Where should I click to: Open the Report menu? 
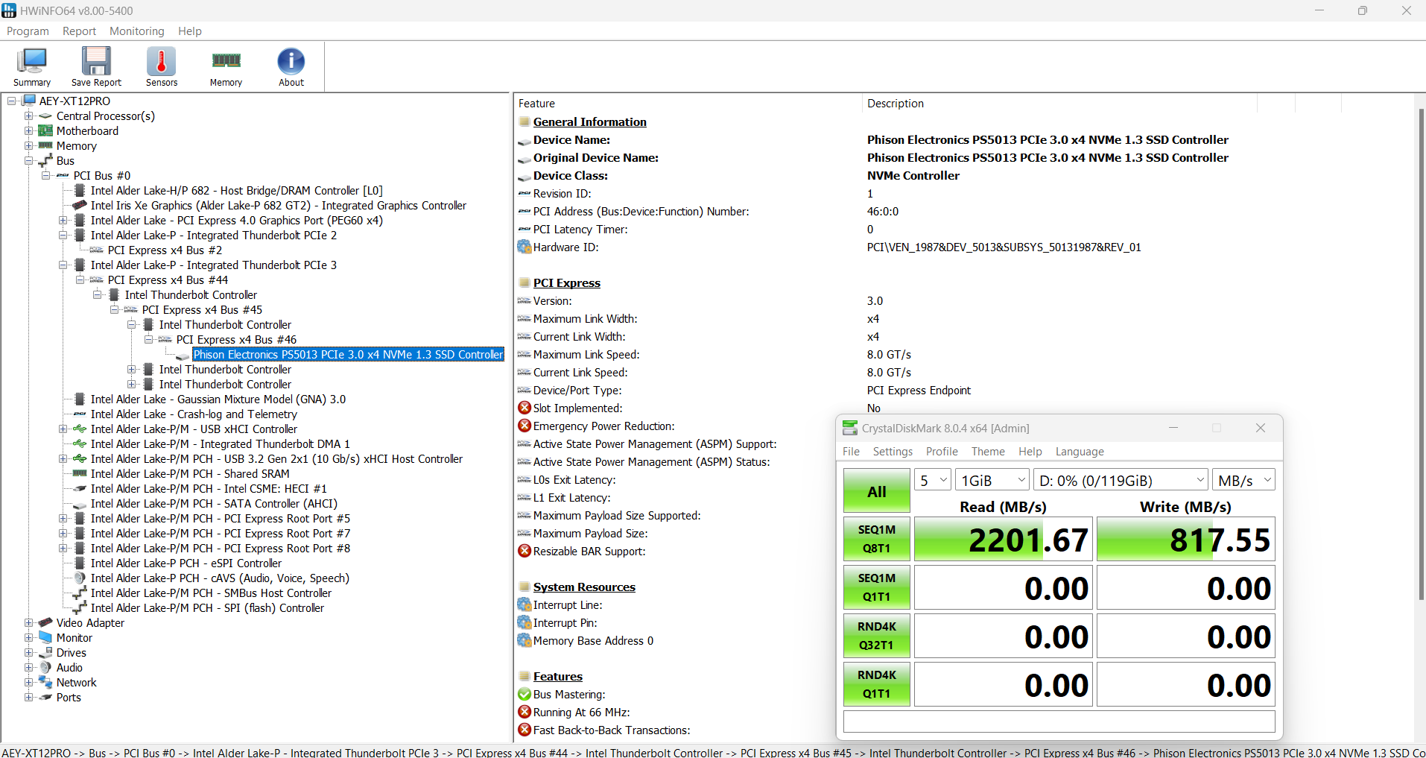(79, 31)
